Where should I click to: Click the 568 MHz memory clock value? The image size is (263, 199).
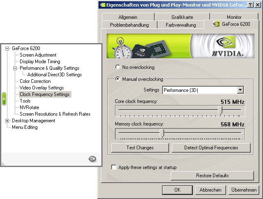(233, 124)
